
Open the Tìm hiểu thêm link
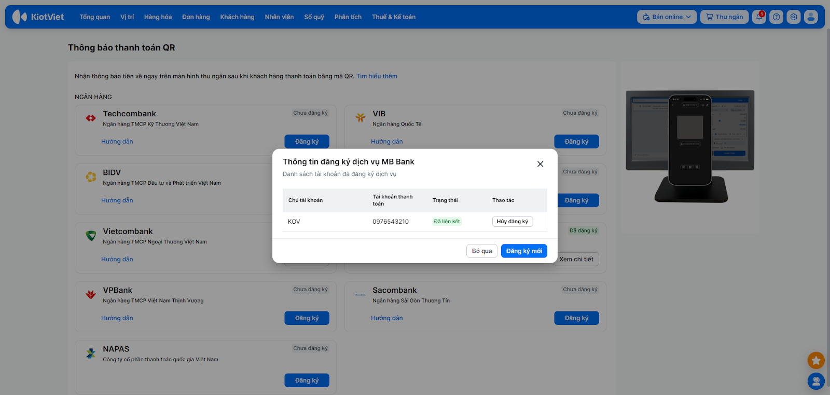[377, 76]
